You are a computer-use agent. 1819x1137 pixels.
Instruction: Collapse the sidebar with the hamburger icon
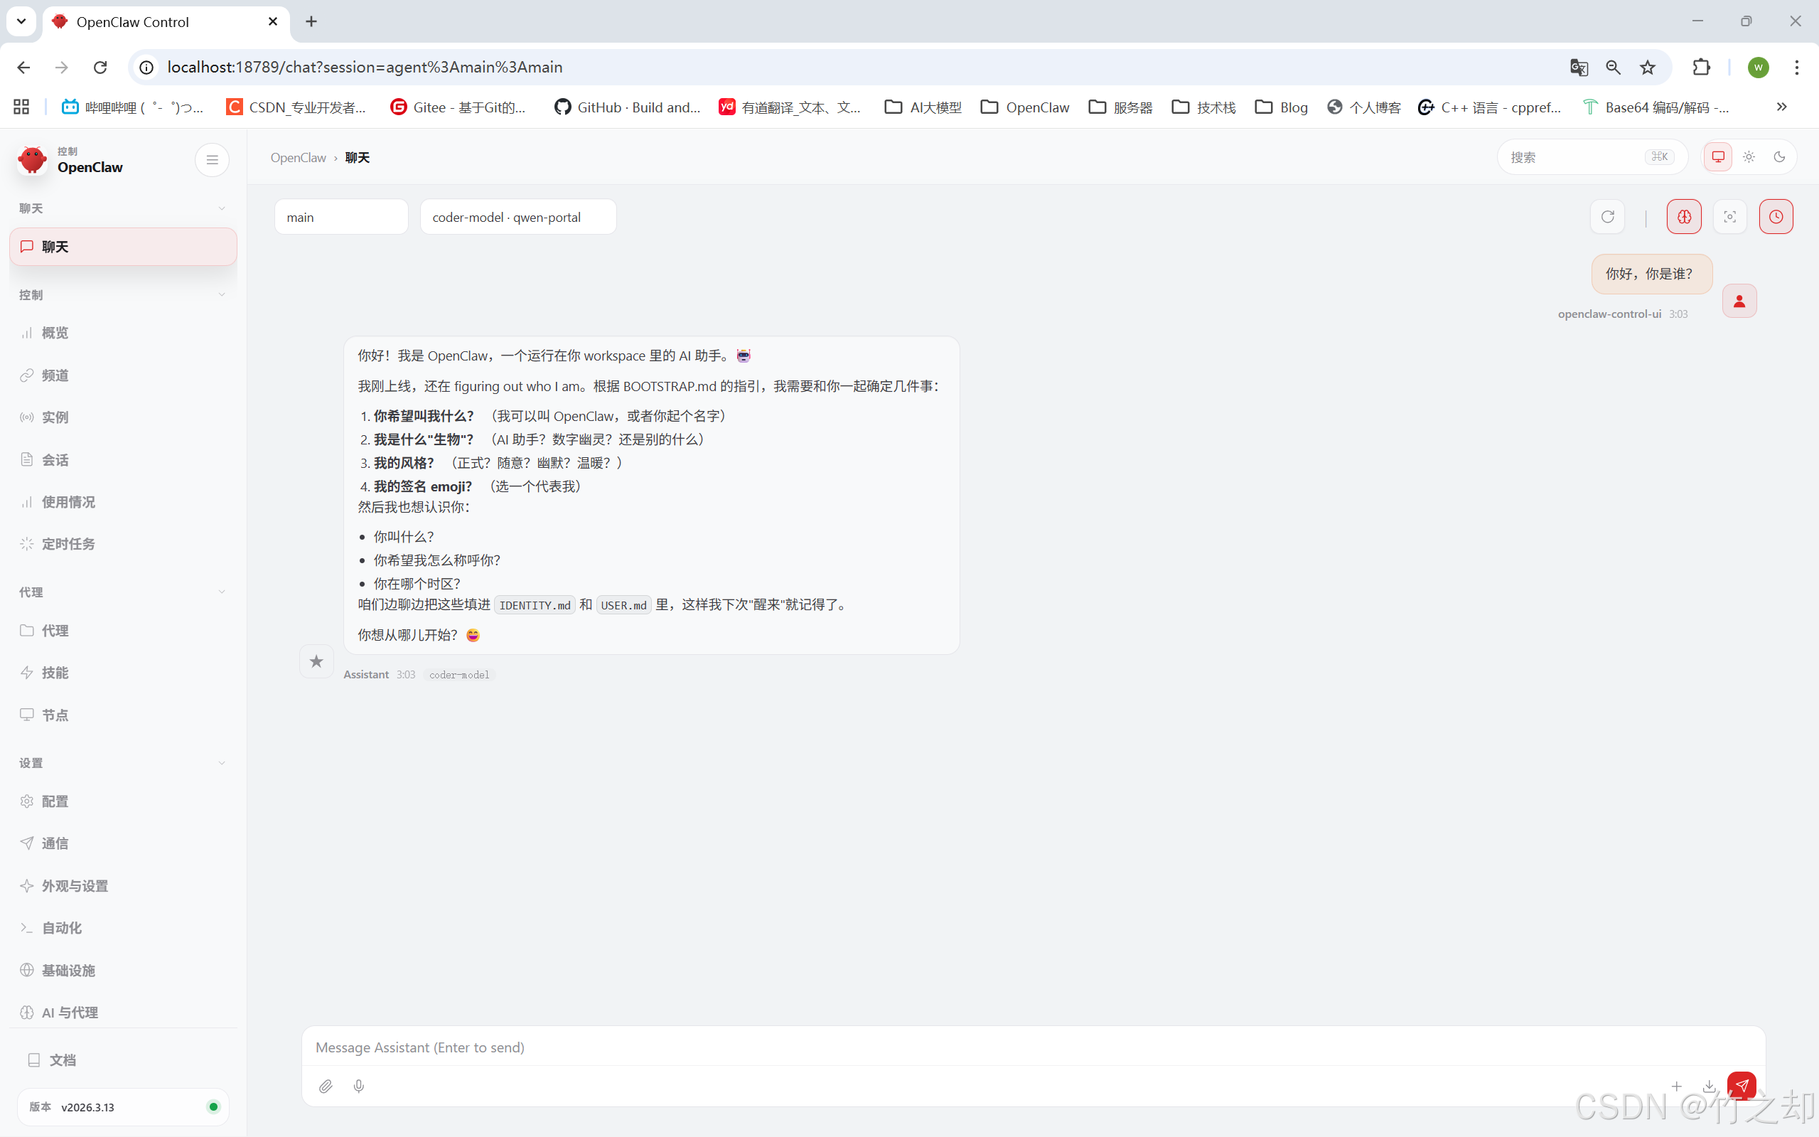[212, 159]
